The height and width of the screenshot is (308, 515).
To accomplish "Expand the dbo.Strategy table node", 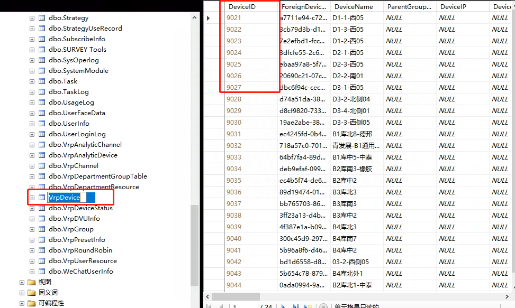I will [x=32, y=18].
